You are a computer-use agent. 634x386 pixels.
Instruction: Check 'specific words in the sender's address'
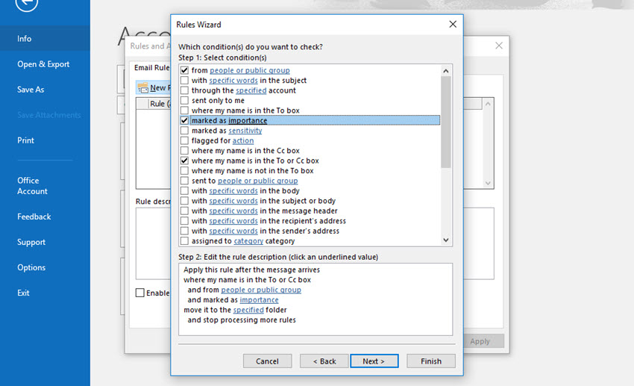coord(184,231)
